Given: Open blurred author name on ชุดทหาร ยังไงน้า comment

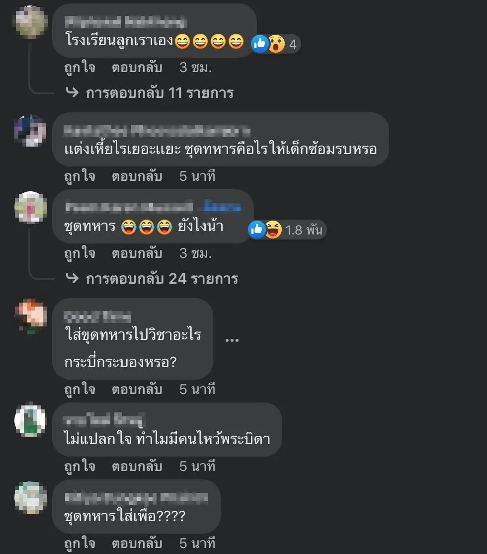Looking at the screenshot, I should click(129, 207).
